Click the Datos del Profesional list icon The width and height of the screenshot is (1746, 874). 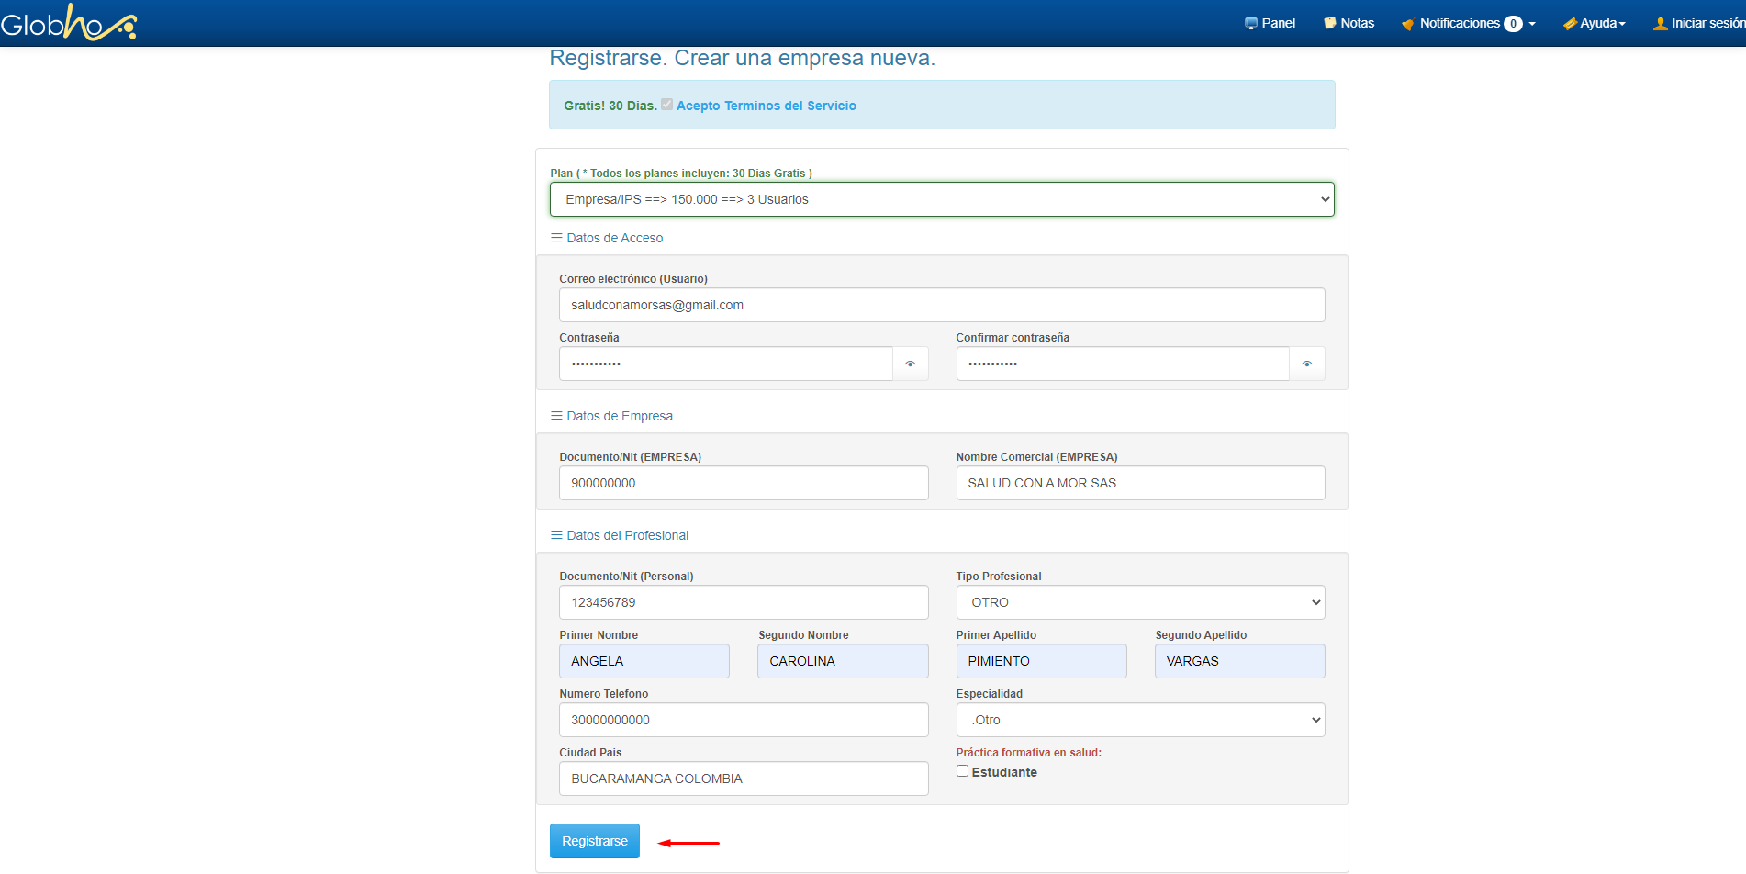(x=556, y=535)
